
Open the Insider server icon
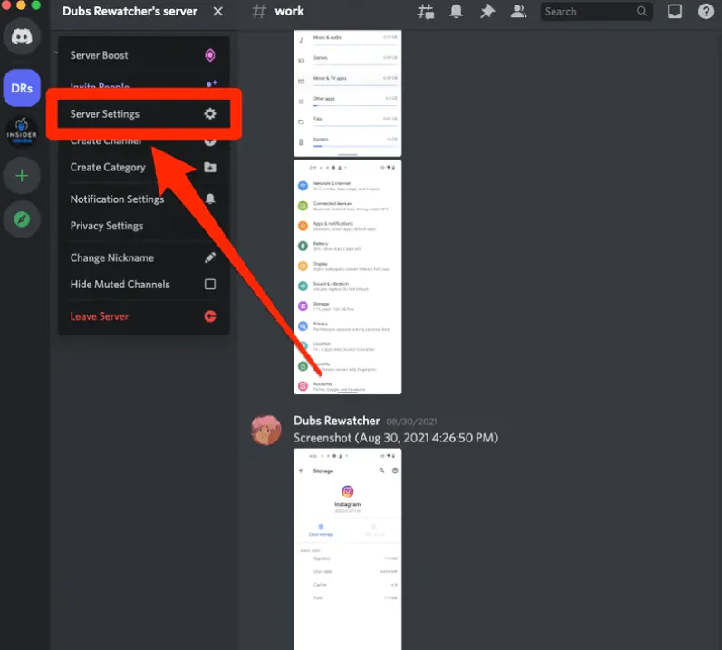click(x=22, y=131)
